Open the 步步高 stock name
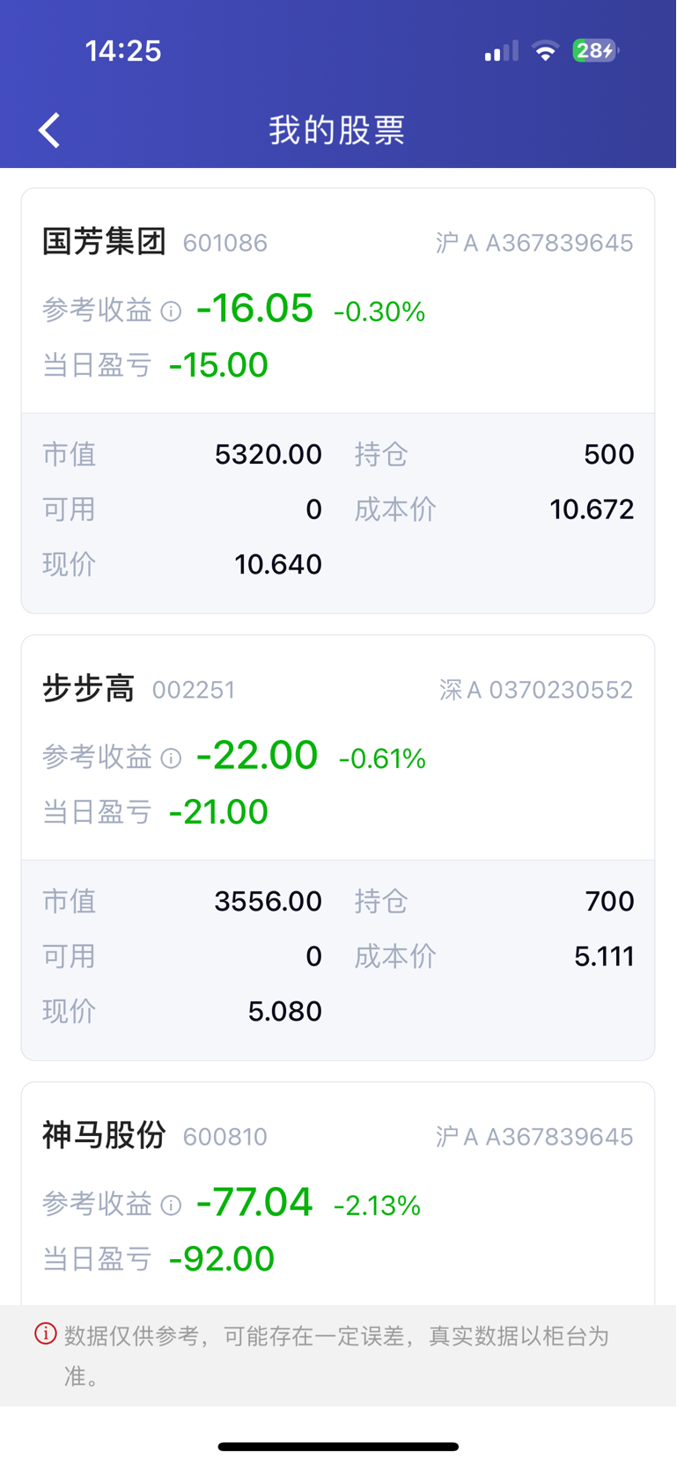The image size is (677, 1465). pyautogui.click(x=88, y=688)
